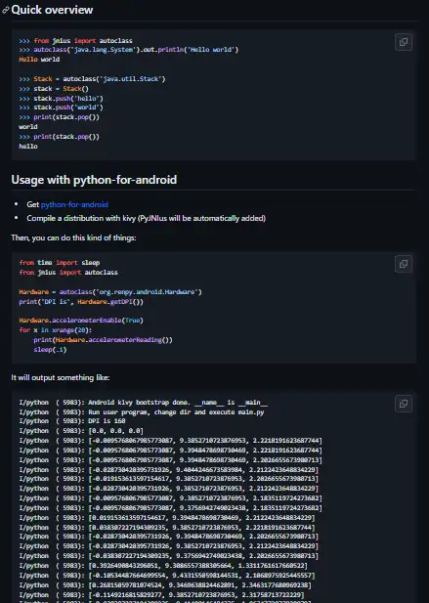Click the 'Android kivy bootstrap done' log line
This screenshot has width=429, height=603.
pos(144,403)
